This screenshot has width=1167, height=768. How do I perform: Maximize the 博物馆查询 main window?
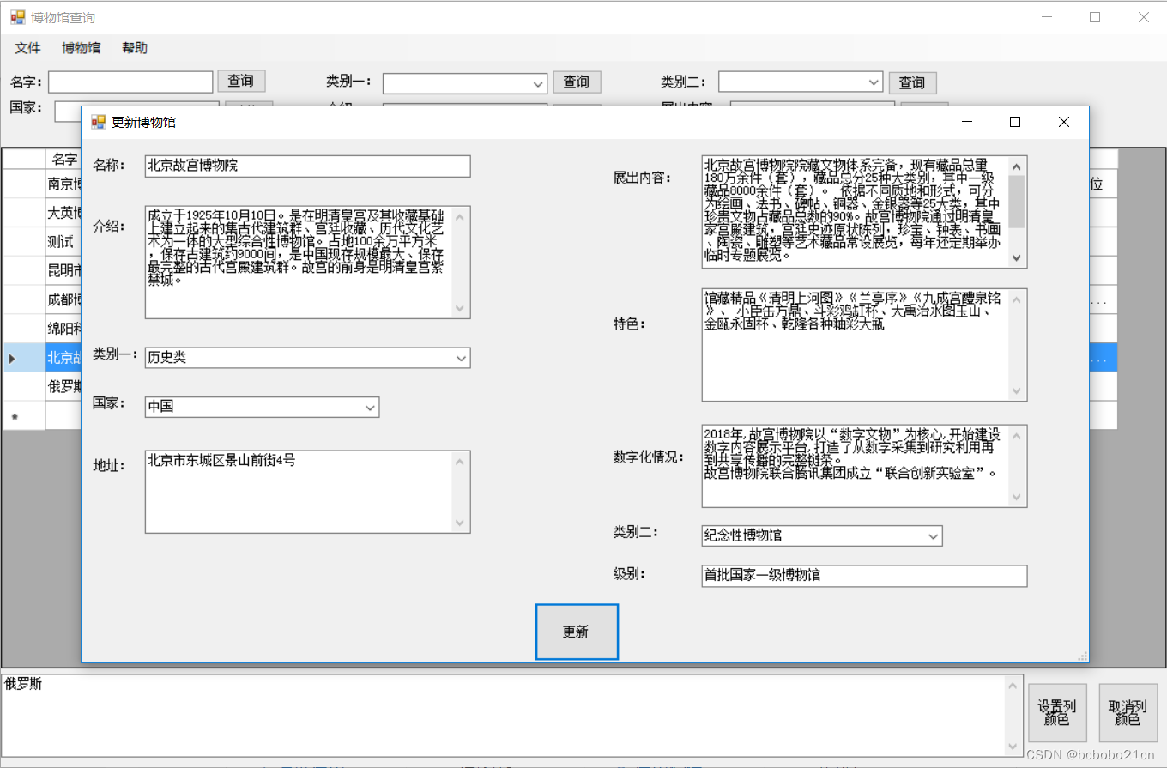point(1095,17)
